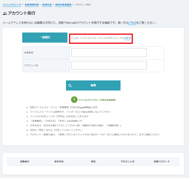The height and width of the screenshot is (178, 189).
Task: Open the 実施情報管理 breadcrumb link
Action: (32, 5)
